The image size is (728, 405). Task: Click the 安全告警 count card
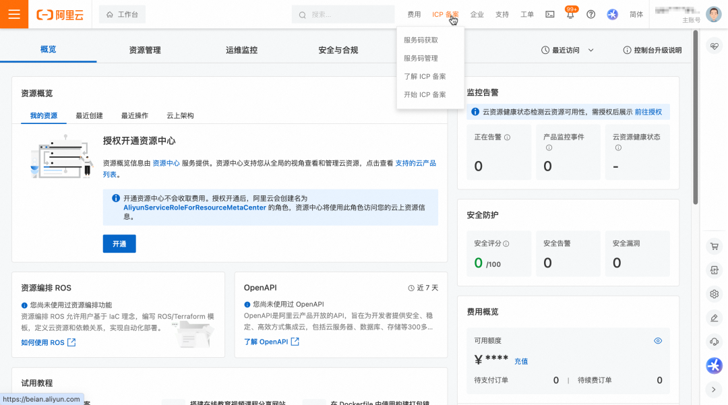click(568, 253)
